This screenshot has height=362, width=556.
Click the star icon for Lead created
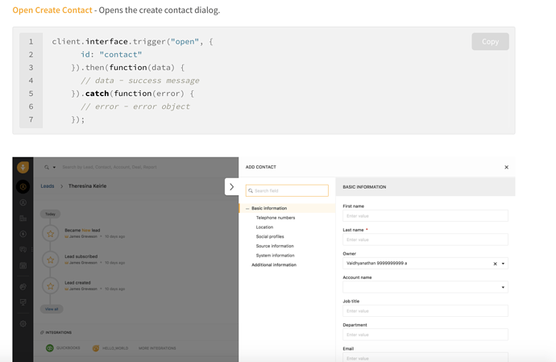[x=50, y=286]
